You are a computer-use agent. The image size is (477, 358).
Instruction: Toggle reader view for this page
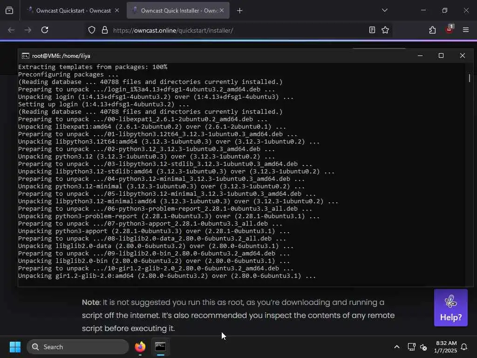[x=372, y=30]
